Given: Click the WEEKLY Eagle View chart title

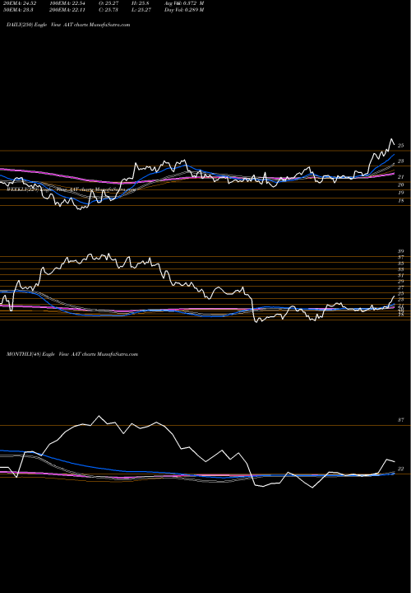Looking at the screenshot, I should click(72, 188).
